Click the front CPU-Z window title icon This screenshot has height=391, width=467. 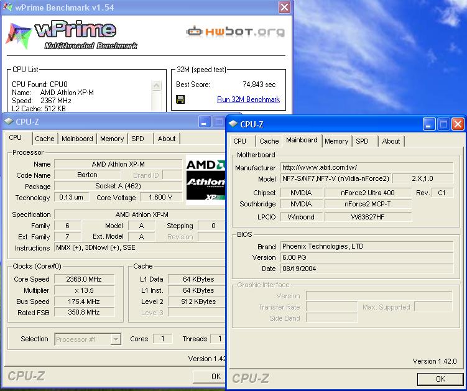pyautogui.click(x=234, y=124)
